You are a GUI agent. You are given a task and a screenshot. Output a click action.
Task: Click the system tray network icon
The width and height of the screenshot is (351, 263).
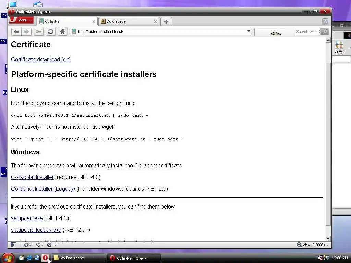[320, 258]
